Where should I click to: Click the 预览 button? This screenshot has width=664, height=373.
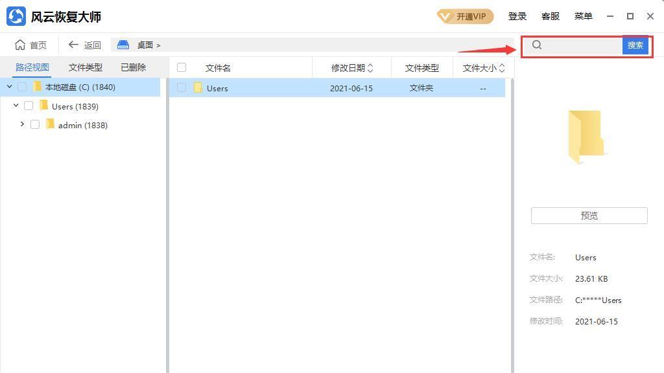click(589, 216)
